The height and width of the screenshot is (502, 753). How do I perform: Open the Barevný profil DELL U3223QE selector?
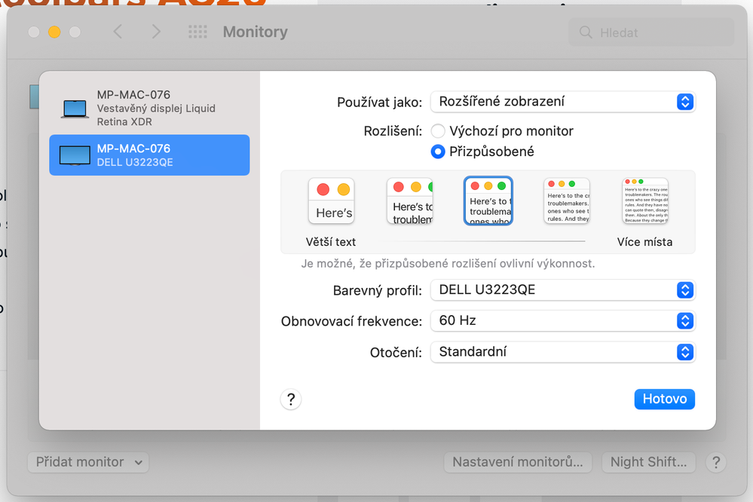563,290
